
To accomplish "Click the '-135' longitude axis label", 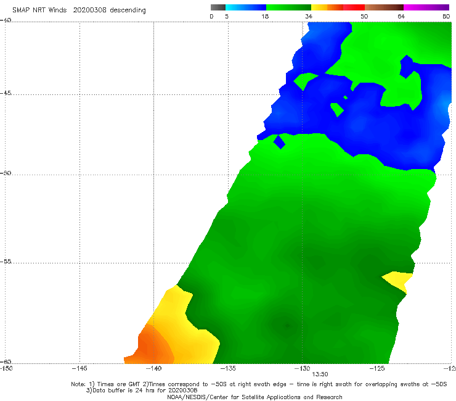I will coord(228,369).
